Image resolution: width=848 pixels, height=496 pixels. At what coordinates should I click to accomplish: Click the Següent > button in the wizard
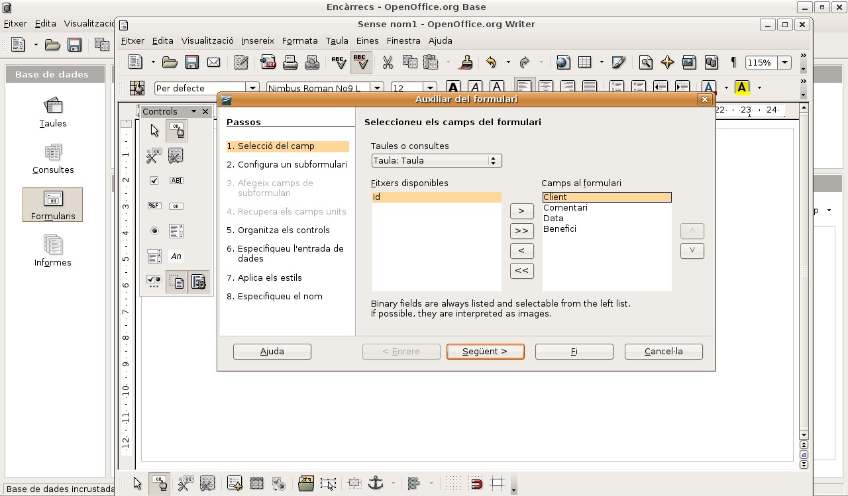click(485, 351)
